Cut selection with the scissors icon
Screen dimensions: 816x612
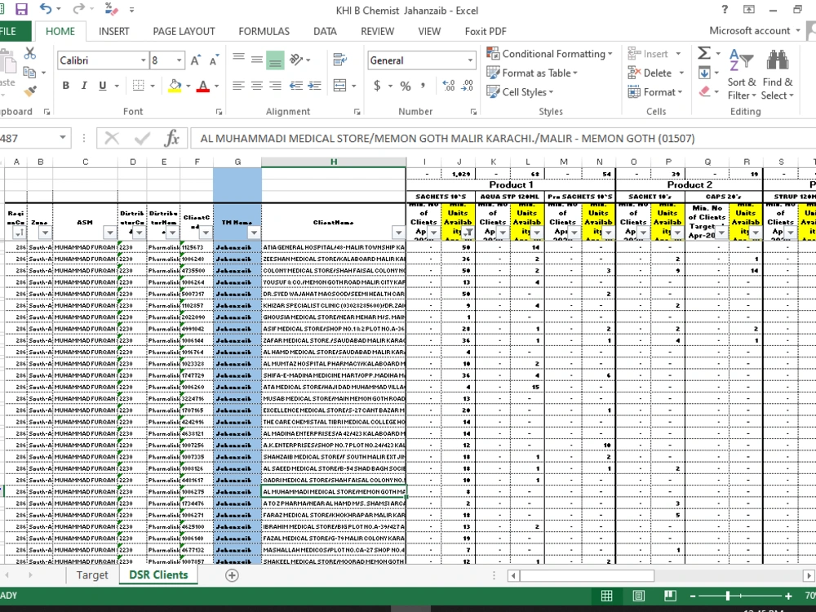pos(29,53)
